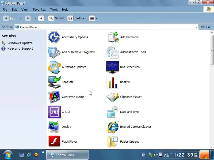Click the tray volume speaker icon
The width and height of the screenshot is (214, 160).
tap(155, 155)
